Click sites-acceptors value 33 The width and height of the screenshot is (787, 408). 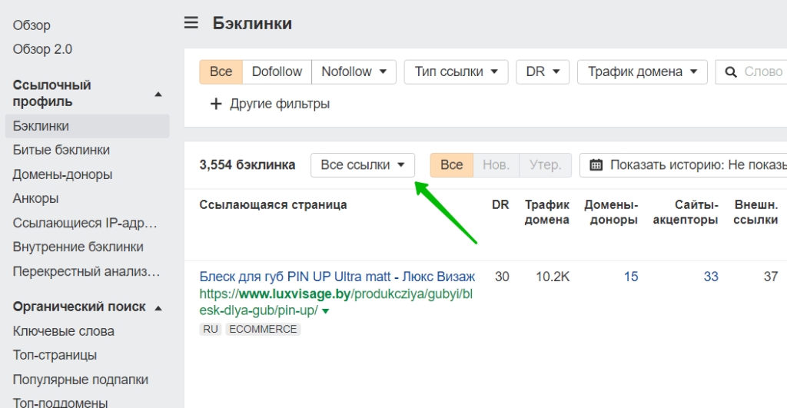[x=711, y=277]
